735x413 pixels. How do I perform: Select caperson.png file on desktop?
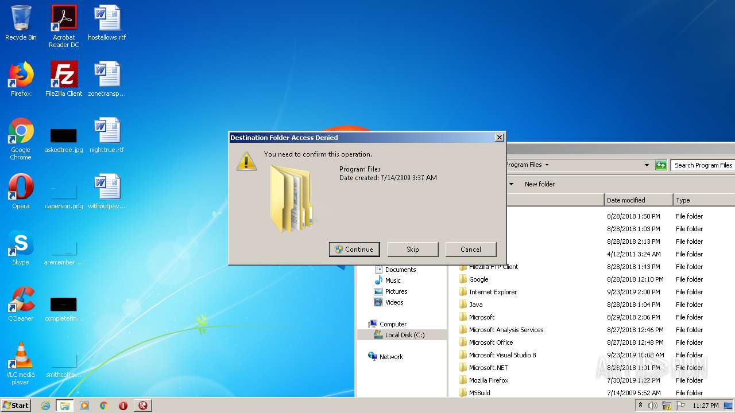64,196
